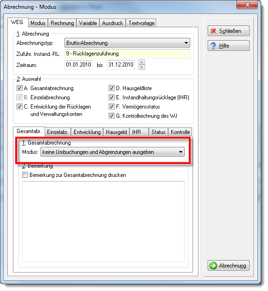268x291 pixels.
Task: Click the blue question mark Hilfe icon
Action: (213, 46)
